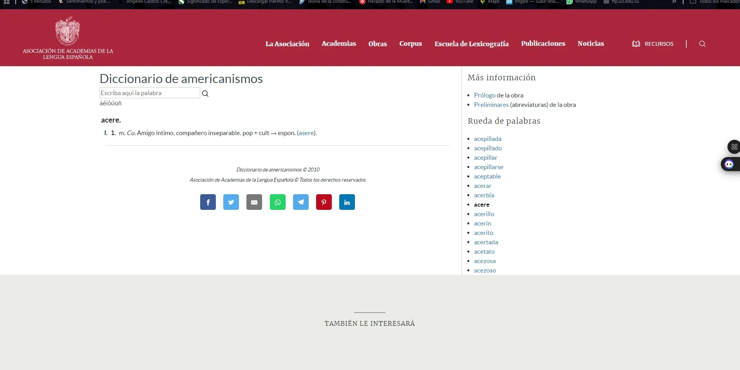Select 'acerillo' in word wheel

[x=484, y=214]
